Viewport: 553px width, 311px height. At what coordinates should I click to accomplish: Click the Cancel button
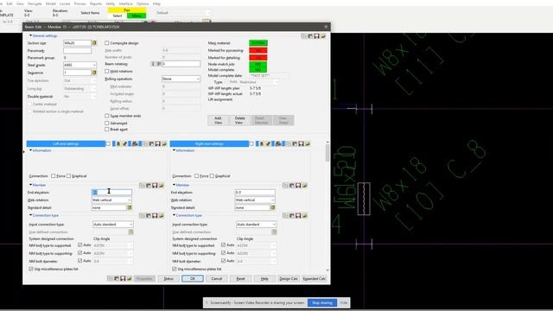217,278
